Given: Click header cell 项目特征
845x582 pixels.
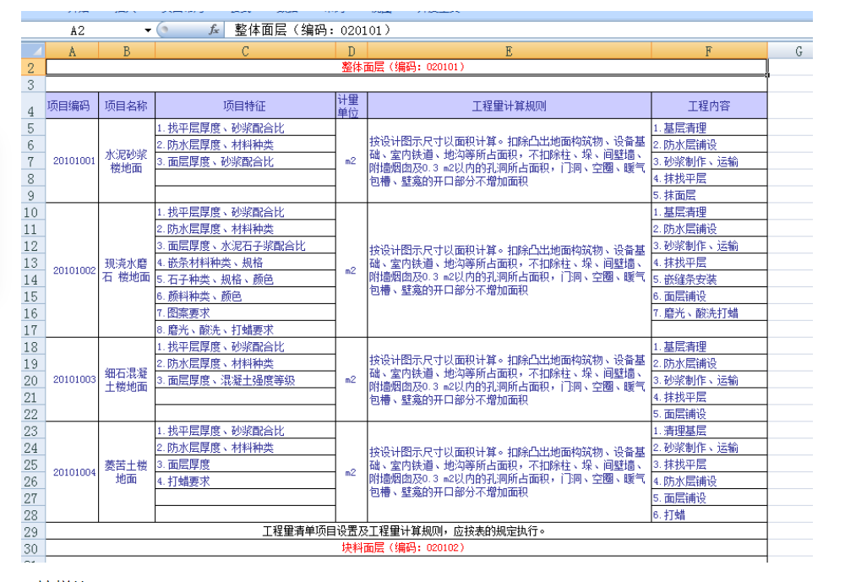Looking at the screenshot, I should (x=245, y=106).
